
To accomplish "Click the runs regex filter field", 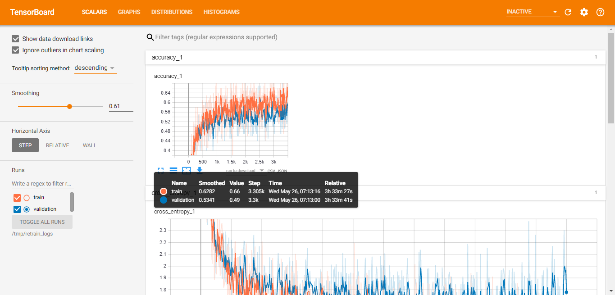I will point(42,184).
